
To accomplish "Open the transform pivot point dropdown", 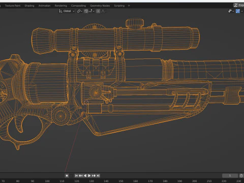I will click(79, 11).
